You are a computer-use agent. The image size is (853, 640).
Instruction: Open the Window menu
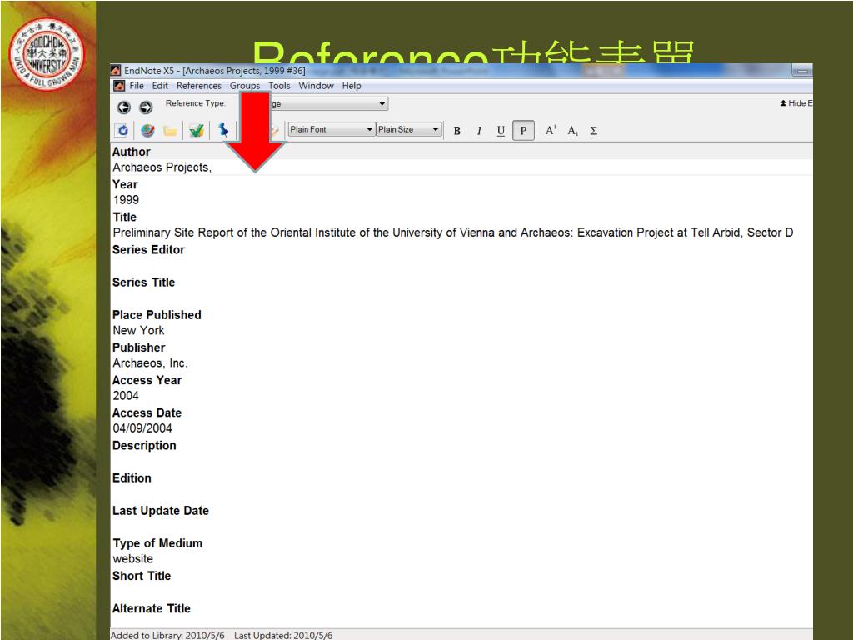coord(316,86)
